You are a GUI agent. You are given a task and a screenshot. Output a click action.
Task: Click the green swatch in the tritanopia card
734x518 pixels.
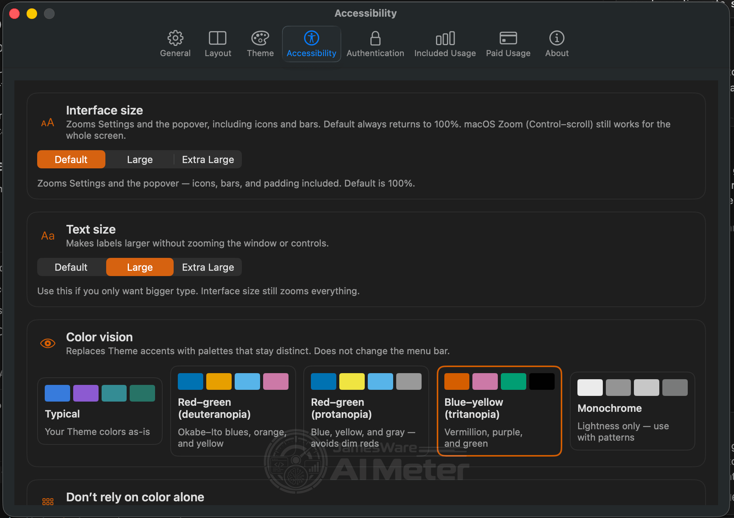tap(513, 381)
